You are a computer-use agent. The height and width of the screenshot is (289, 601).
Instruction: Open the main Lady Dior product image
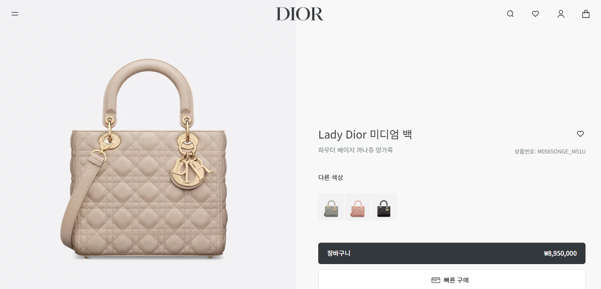click(148, 159)
